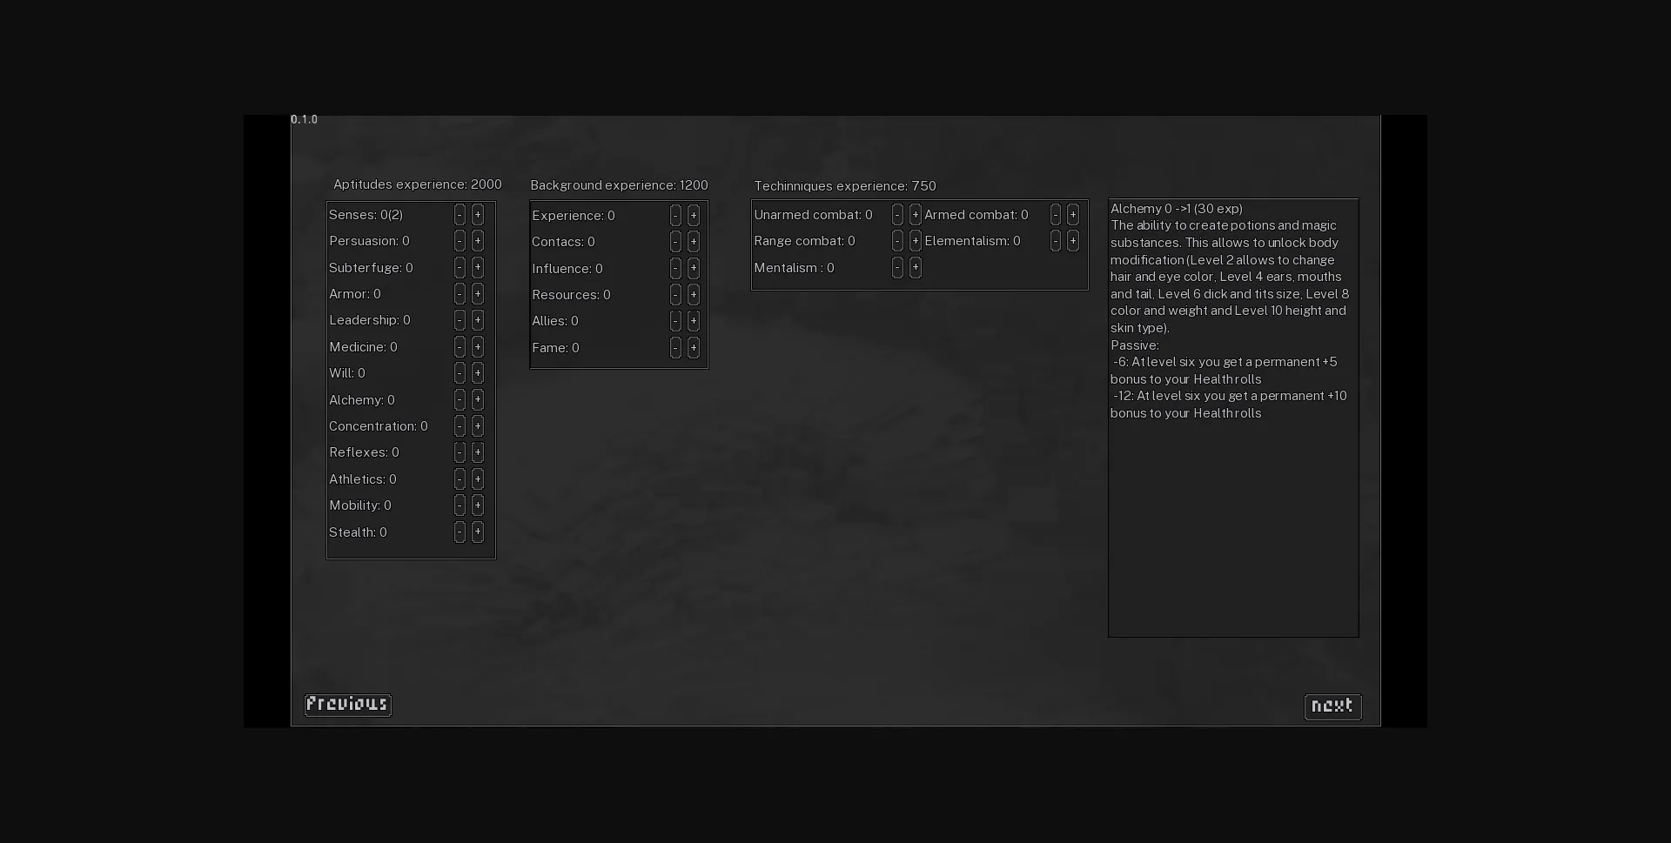Raise the Armed combat technique

[x=1073, y=215]
